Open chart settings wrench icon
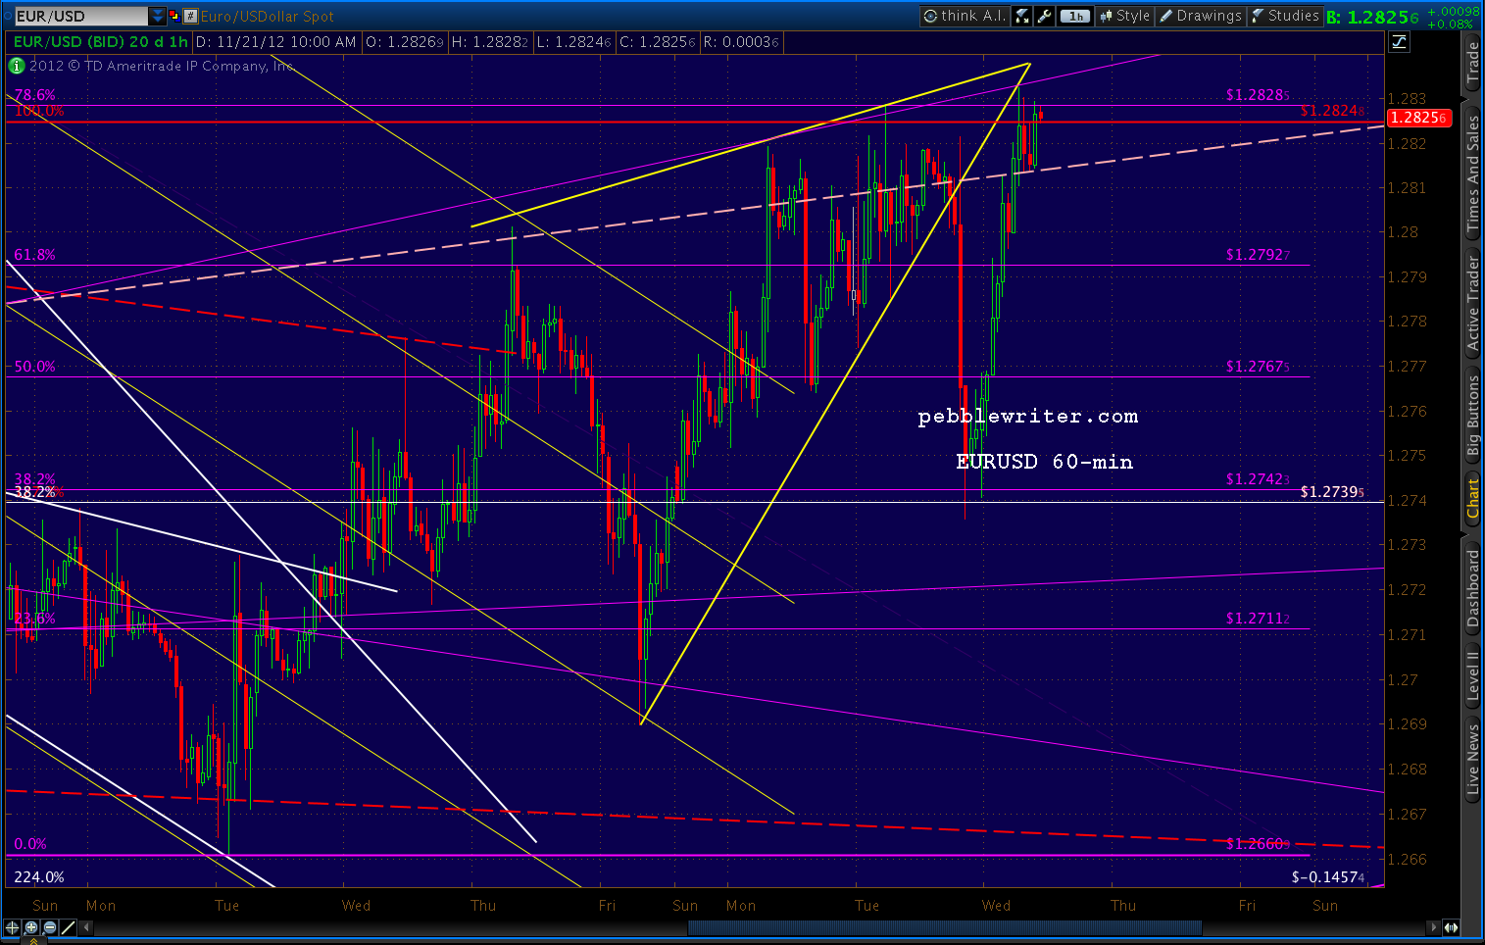Viewport: 1485px width, 945px height. [1044, 16]
